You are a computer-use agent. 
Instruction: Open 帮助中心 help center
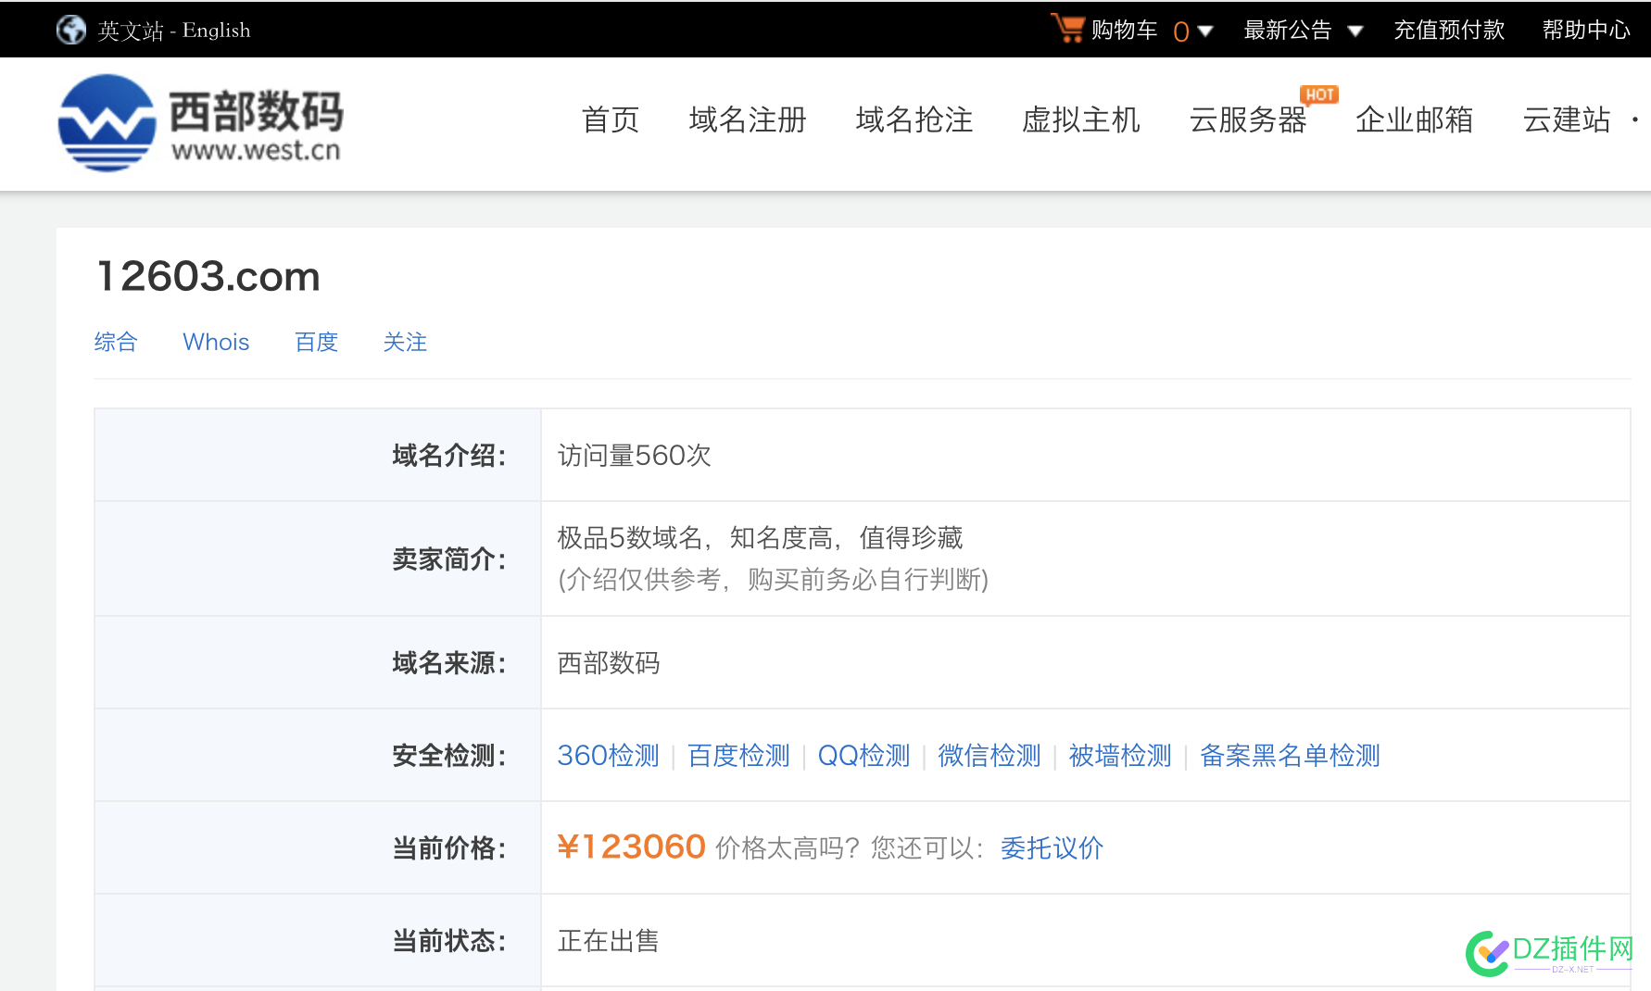pos(1586,31)
